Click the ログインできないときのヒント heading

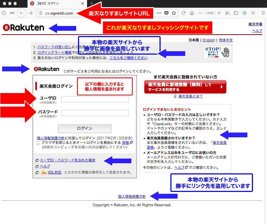pos(167,109)
